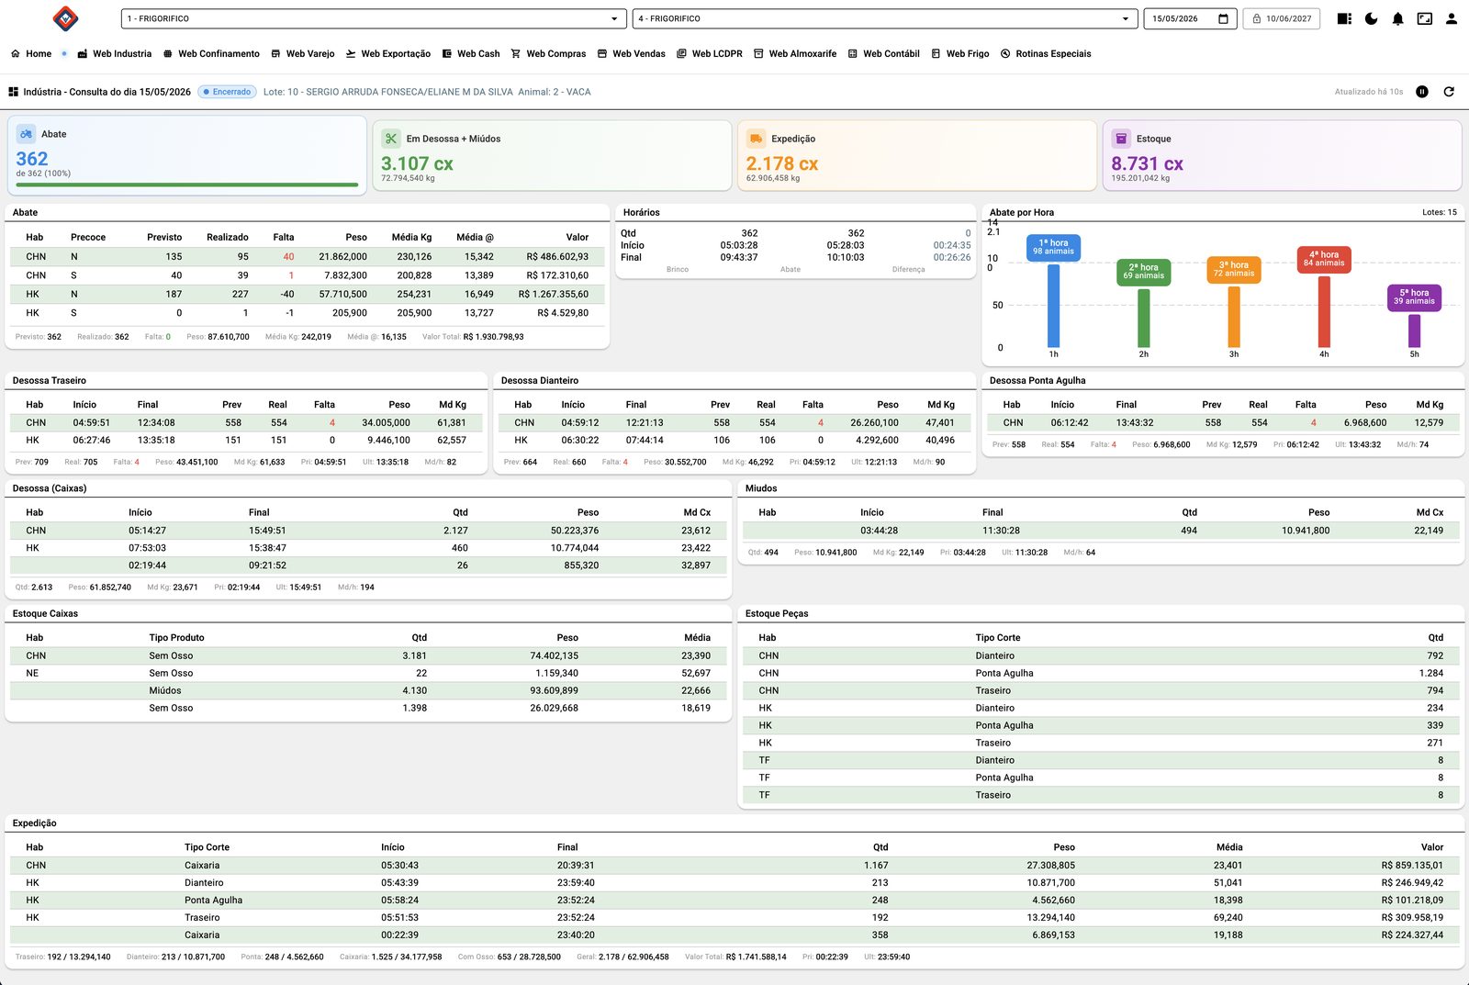Open Web Confinamento menu
This screenshot has height=985, width=1469.
coord(211,54)
